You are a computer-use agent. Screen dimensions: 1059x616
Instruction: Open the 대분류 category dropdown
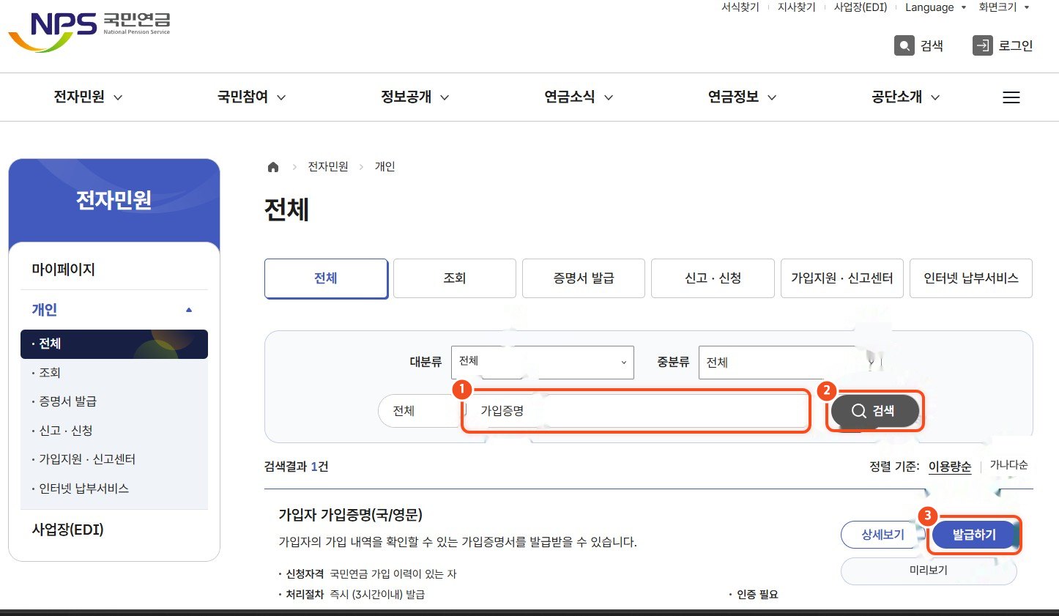click(542, 362)
